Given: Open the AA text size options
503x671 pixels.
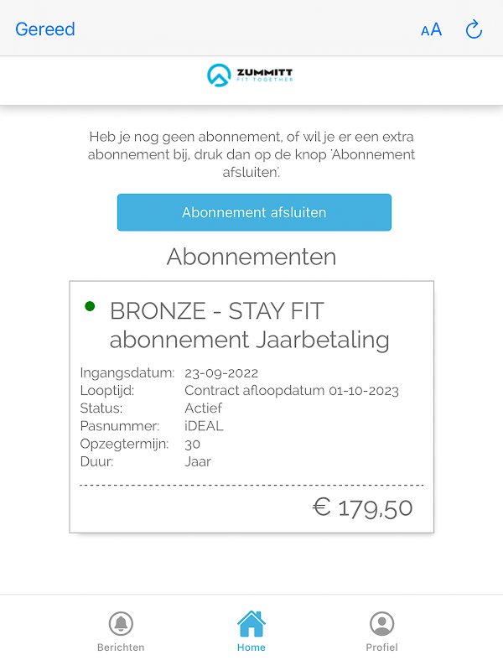Looking at the screenshot, I should [x=431, y=30].
